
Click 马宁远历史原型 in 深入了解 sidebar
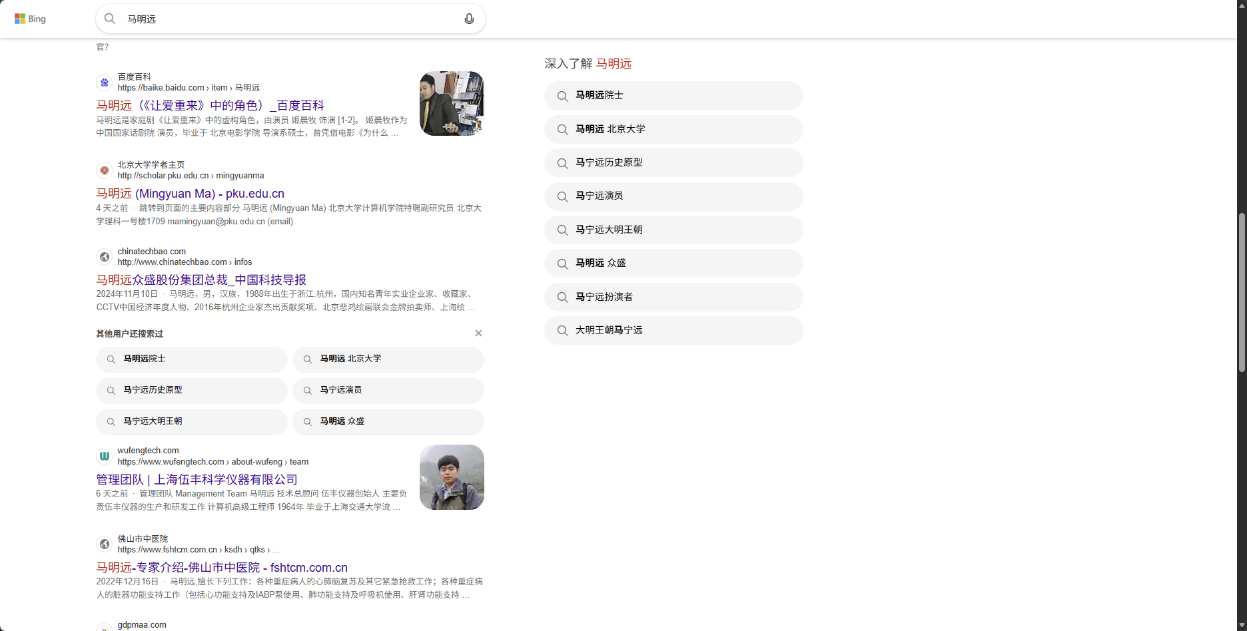(x=673, y=163)
